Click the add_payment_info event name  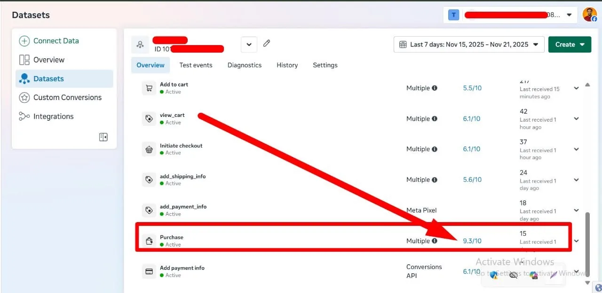pos(183,207)
